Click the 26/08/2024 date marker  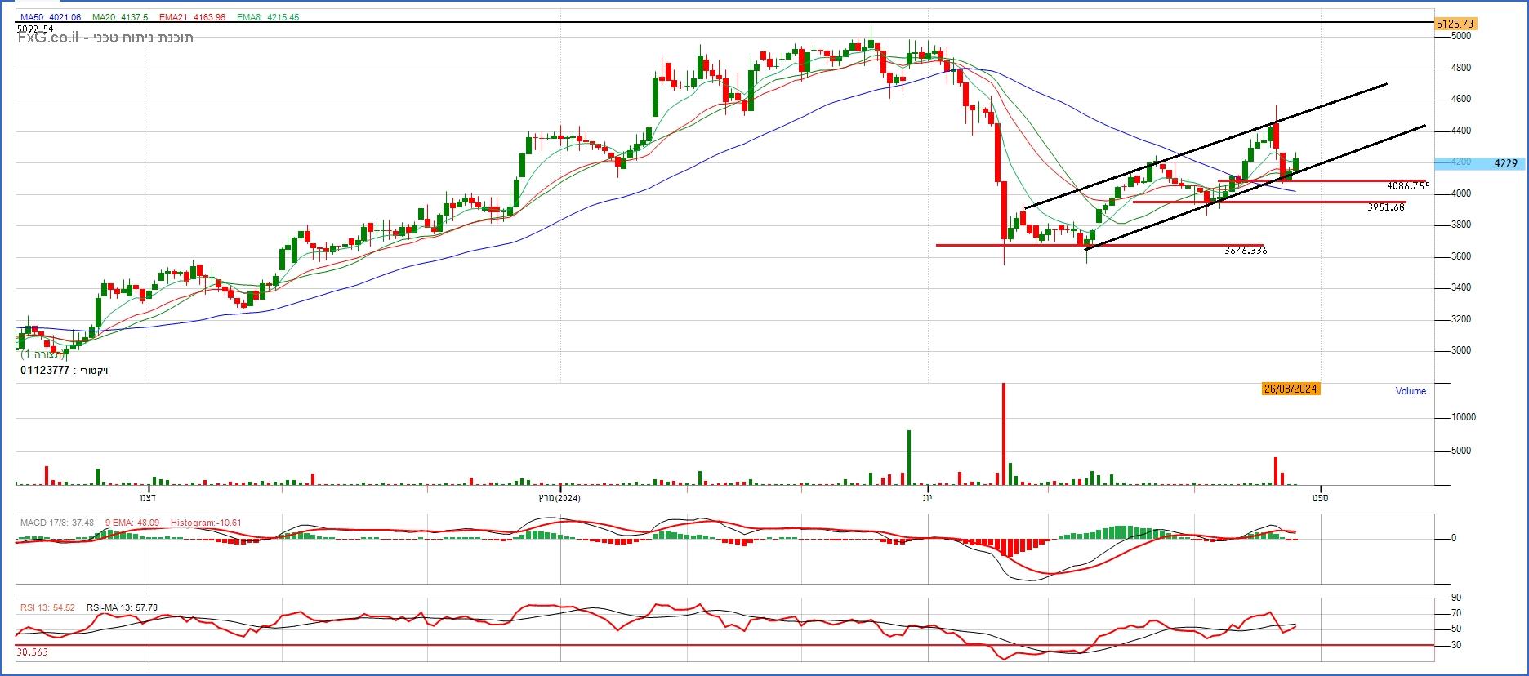click(x=1291, y=389)
